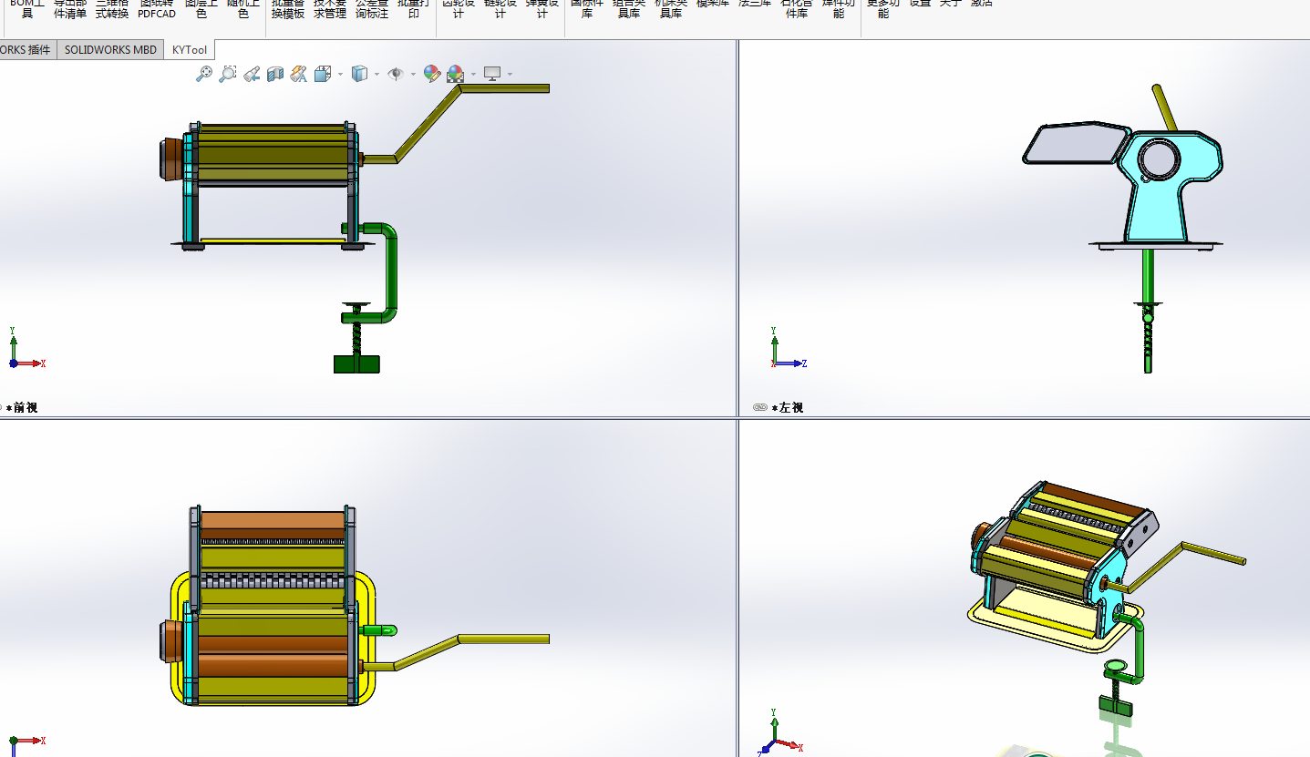
Task: Open the View Settings dropdown arrow
Action: pos(510,75)
